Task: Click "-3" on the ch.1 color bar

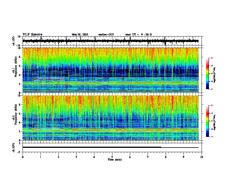Action: (212, 58)
